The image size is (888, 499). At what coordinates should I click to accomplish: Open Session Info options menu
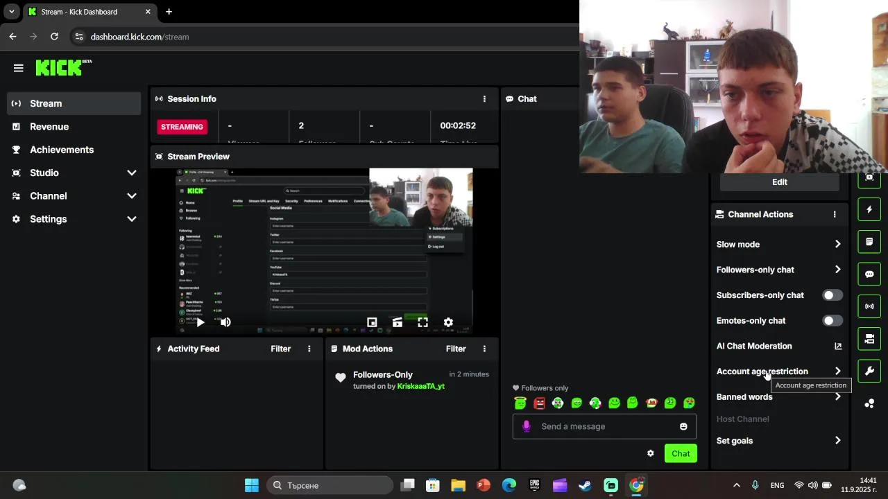point(484,99)
